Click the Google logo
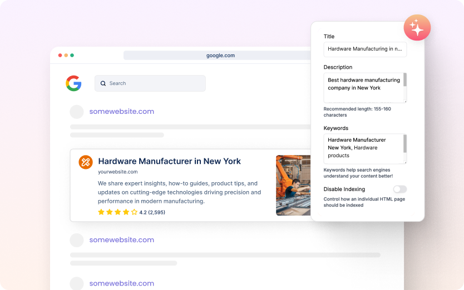The height and width of the screenshot is (290, 464). point(73,83)
